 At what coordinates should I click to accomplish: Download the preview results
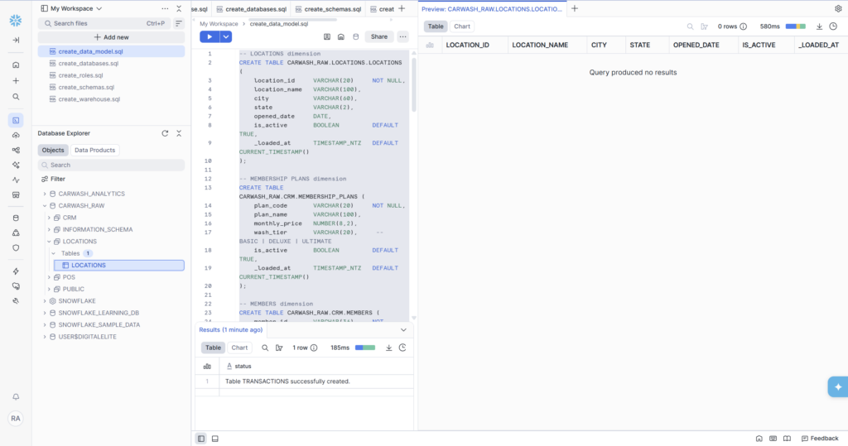(x=819, y=26)
